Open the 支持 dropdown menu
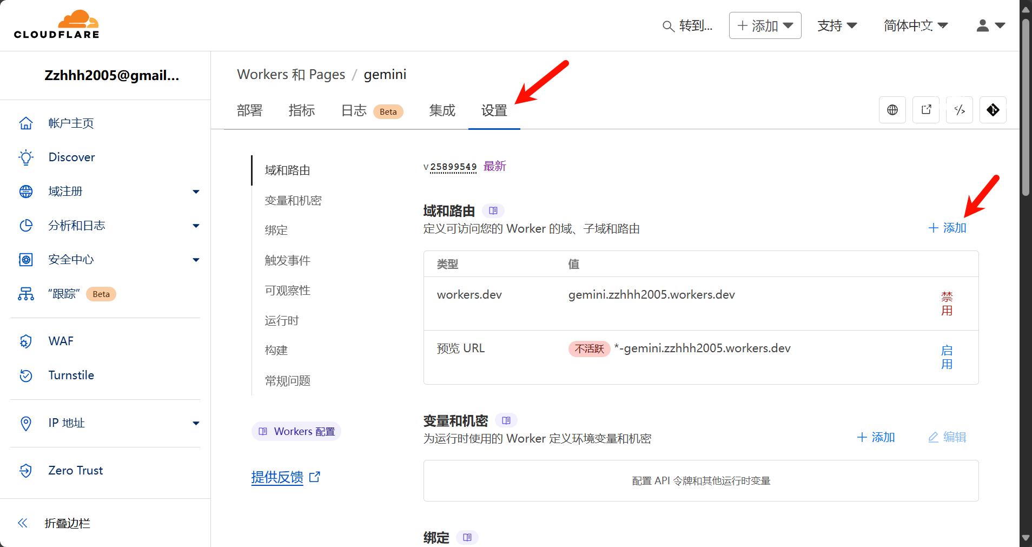The height and width of the screenshot is (547, 1032). pyautogui.click(x=837, y=25)
